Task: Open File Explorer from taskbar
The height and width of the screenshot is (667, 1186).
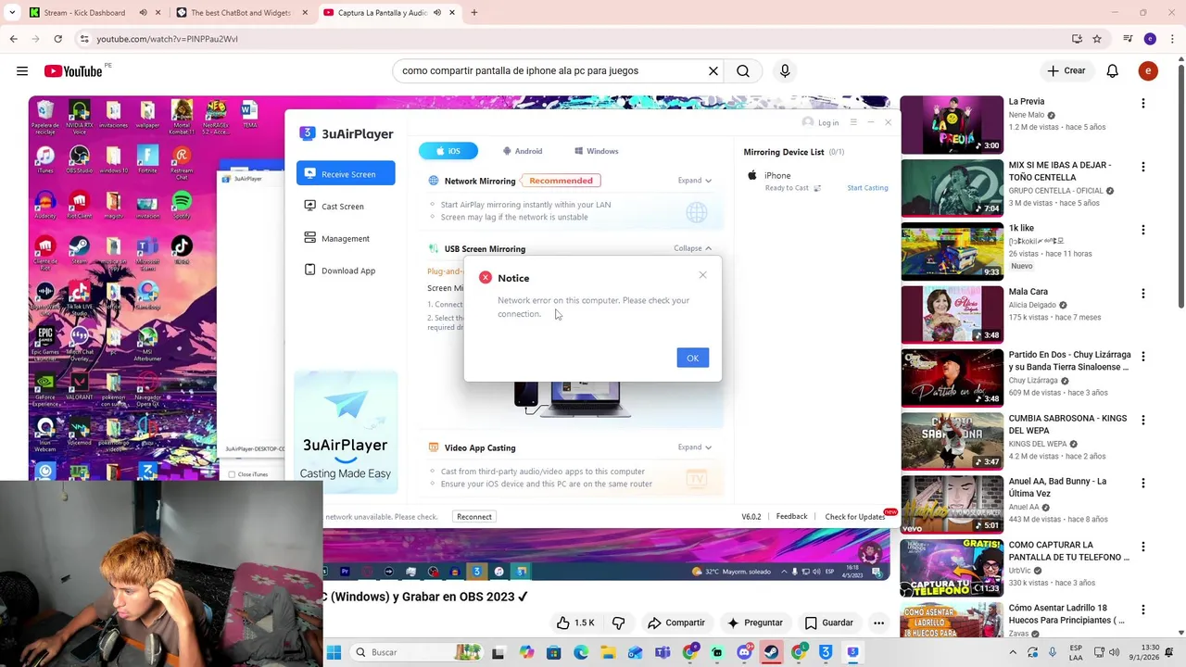Action: point(609,652)
